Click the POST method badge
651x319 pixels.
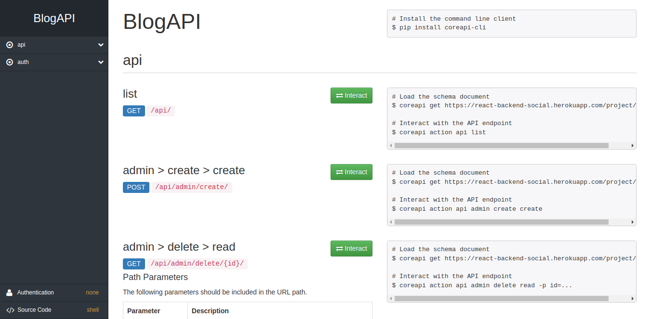136,187
